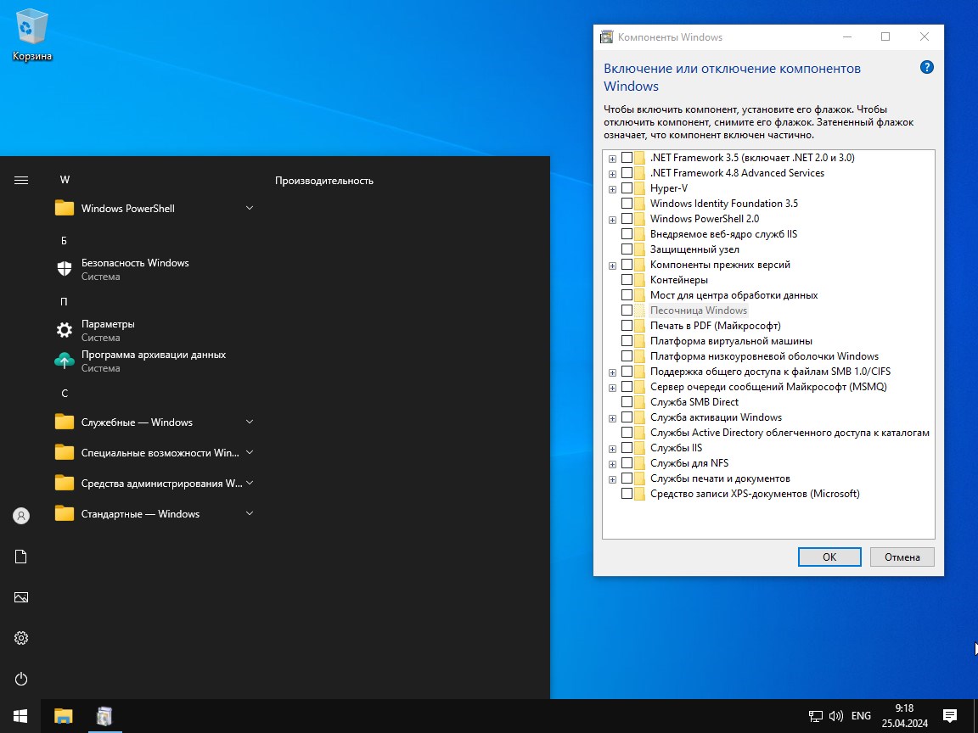
Task: Check .NET Framework 3.5 checkbox
Action: (x=627, y=158)
